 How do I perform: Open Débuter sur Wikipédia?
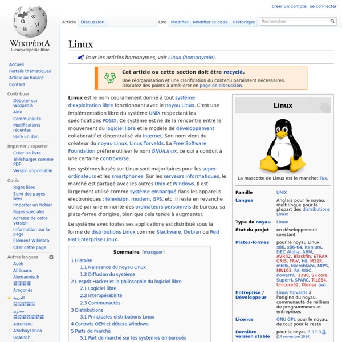coord(25,103)
